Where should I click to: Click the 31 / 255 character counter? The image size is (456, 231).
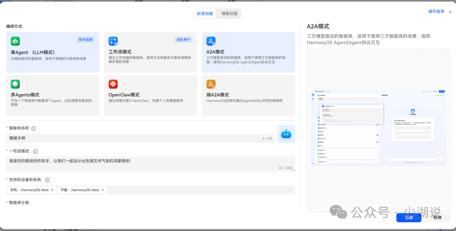pyautogui.click(x=285, y=168)
